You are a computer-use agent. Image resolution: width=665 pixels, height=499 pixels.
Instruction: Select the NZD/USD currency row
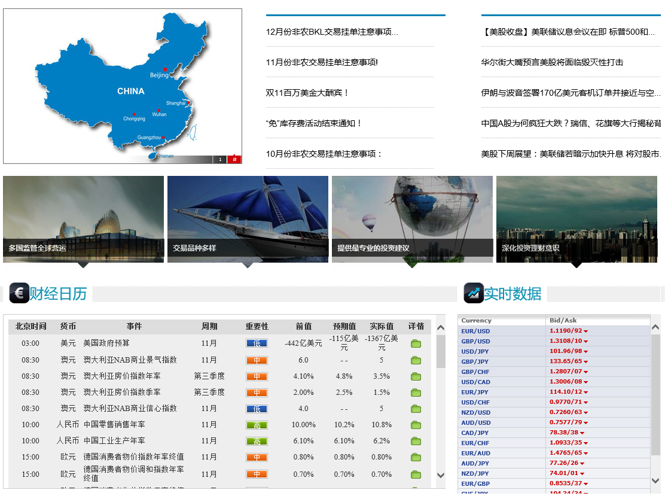click(x=554, y=412)
